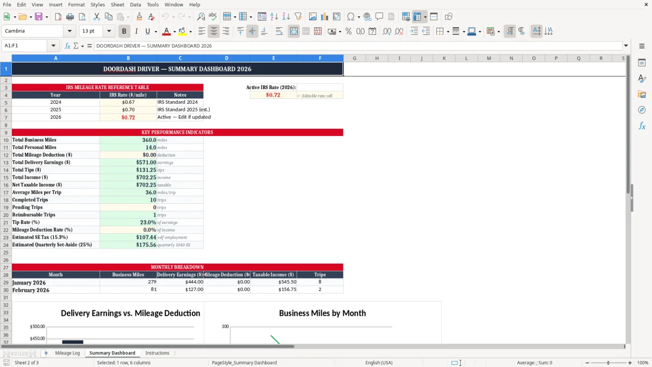
Task: Open the Data menu
Action: (136, 4)
